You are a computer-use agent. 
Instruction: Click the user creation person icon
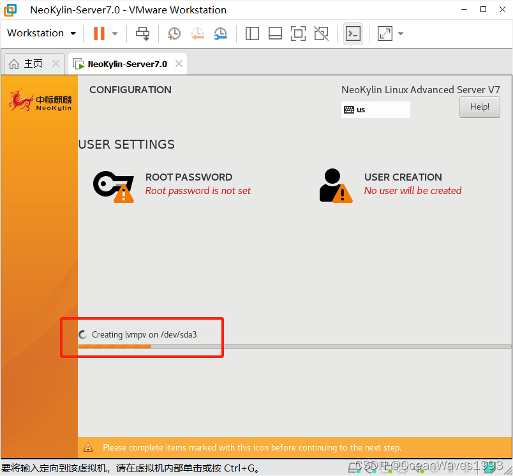click(x=336, y=186)
